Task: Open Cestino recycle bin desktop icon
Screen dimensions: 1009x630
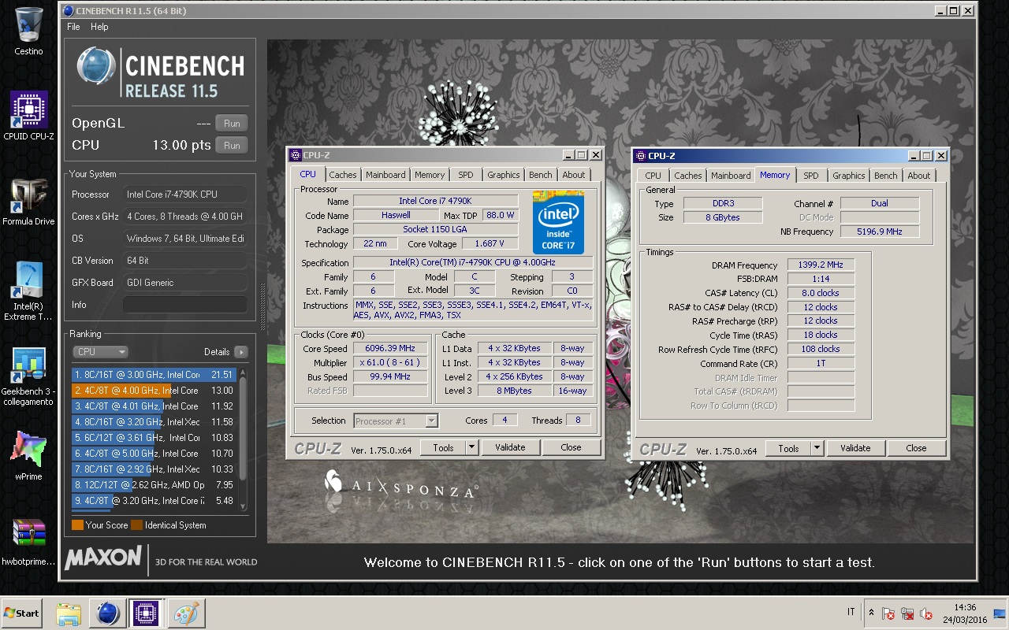Action: (28, 31)
